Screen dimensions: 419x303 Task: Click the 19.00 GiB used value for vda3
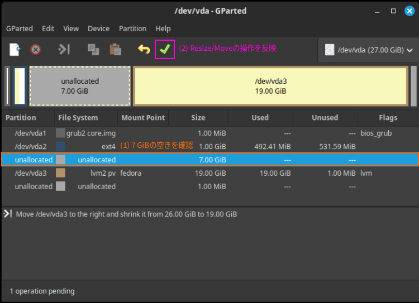[275, 173]
